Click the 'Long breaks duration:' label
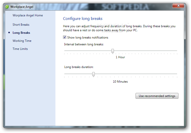This screenshot has height=133, width=191. click(x=79, y=67)
